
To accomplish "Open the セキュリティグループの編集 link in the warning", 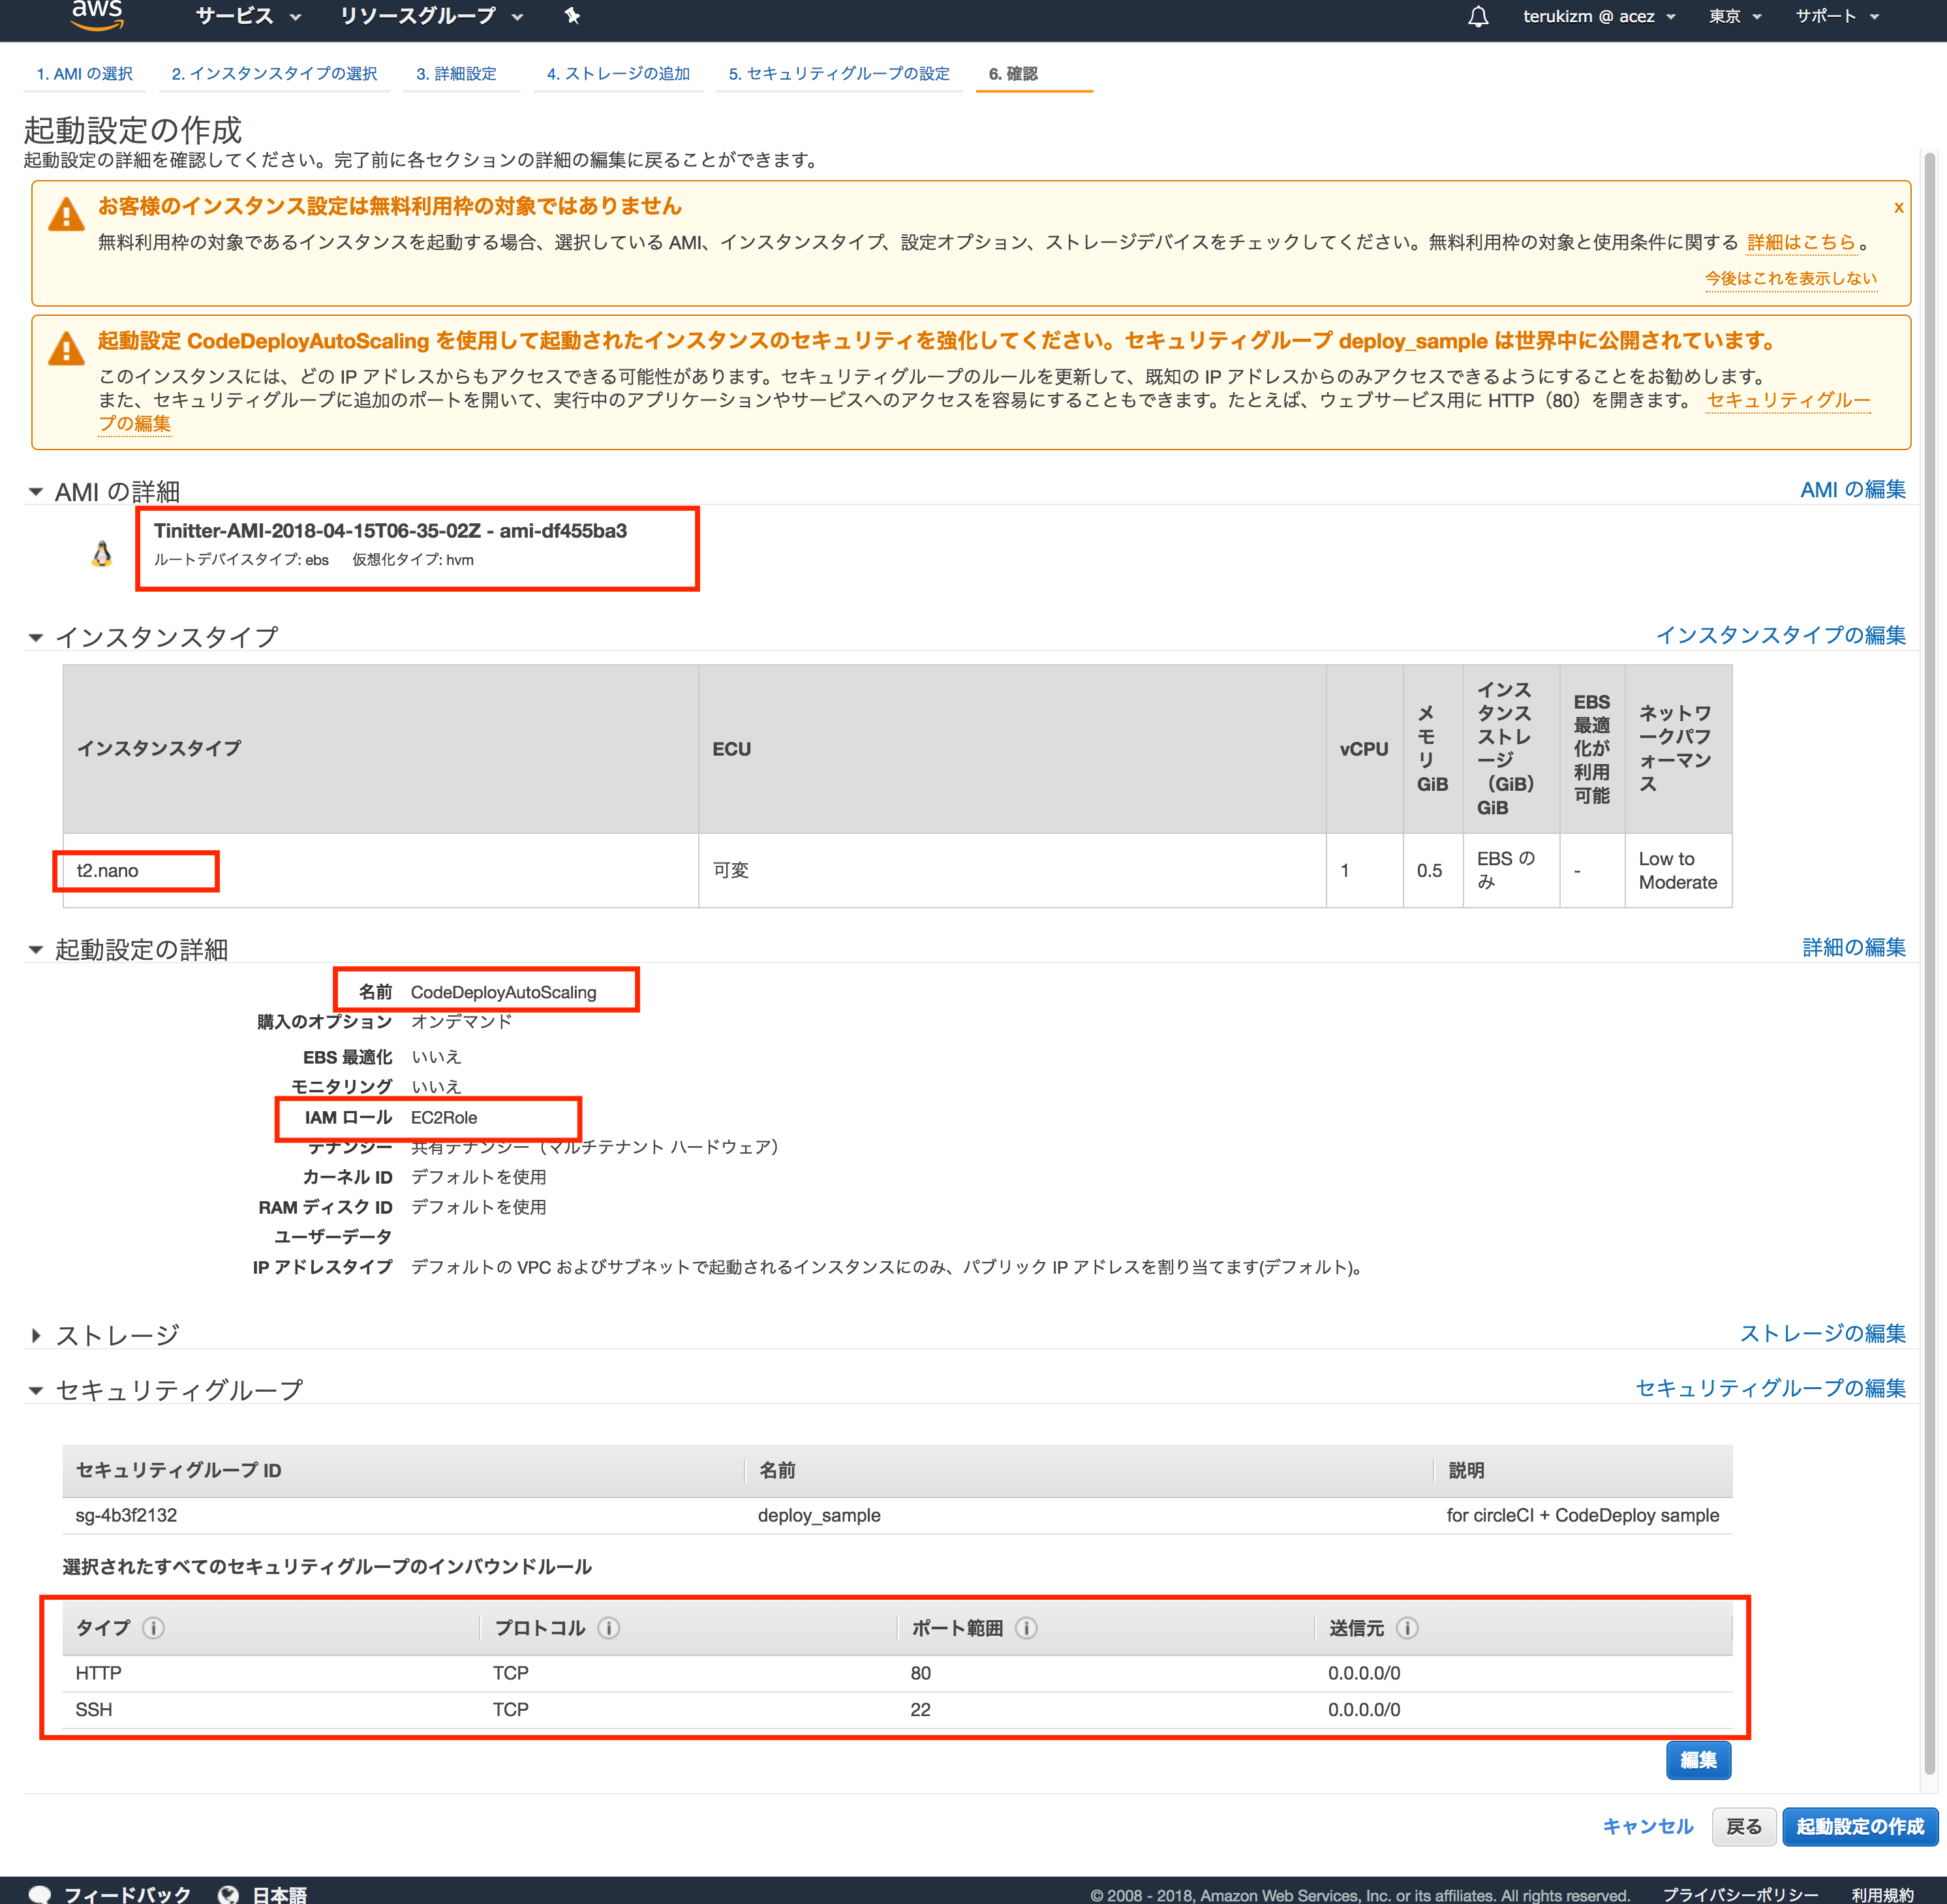I will (1788, 400).
